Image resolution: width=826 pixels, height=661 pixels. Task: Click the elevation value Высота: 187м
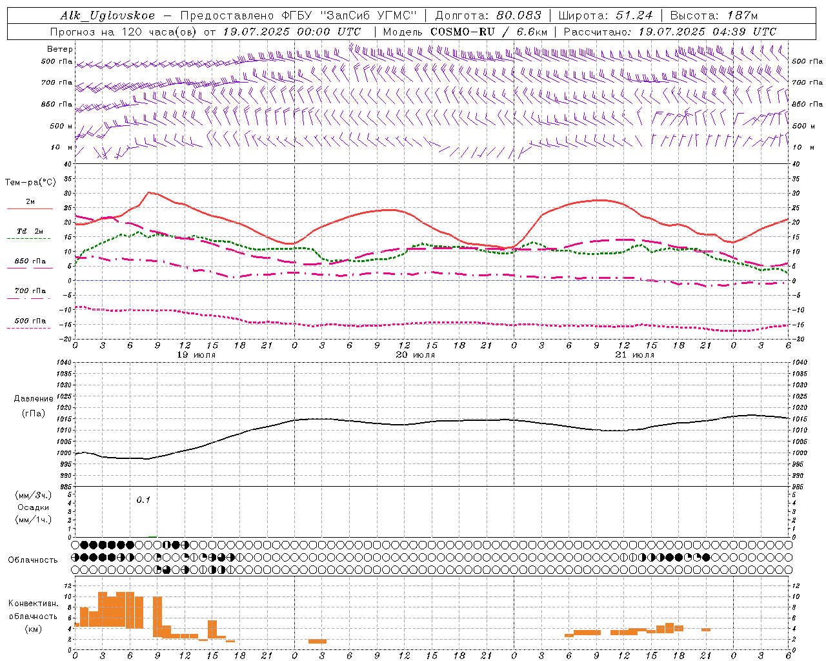[714, 15]
